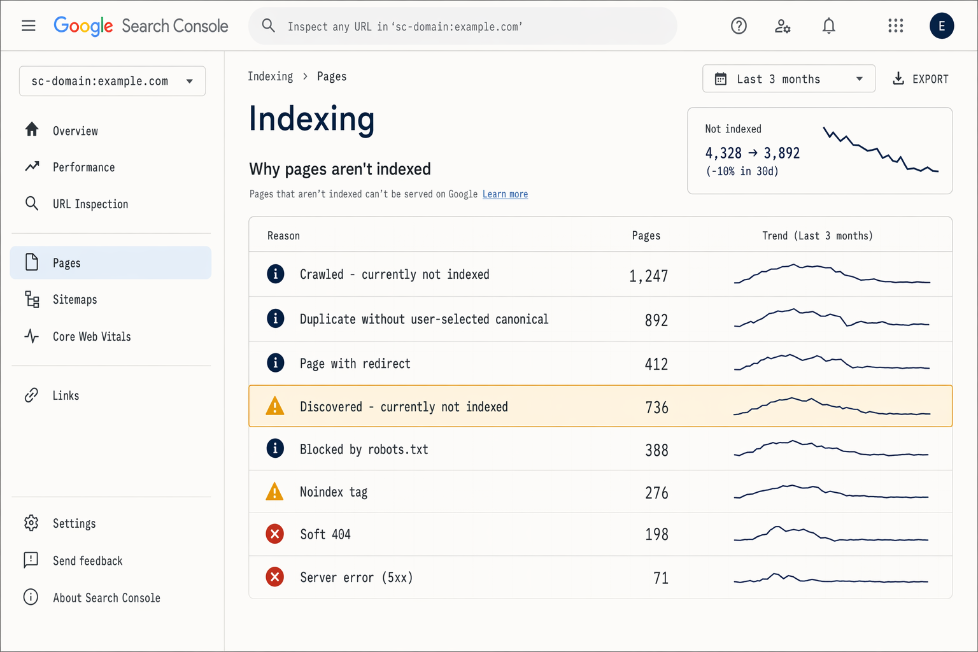Click error icon for Soft 404 row
Image resolution: width=978 pixels, height=652 pixels.
click(x=275, y=534)
